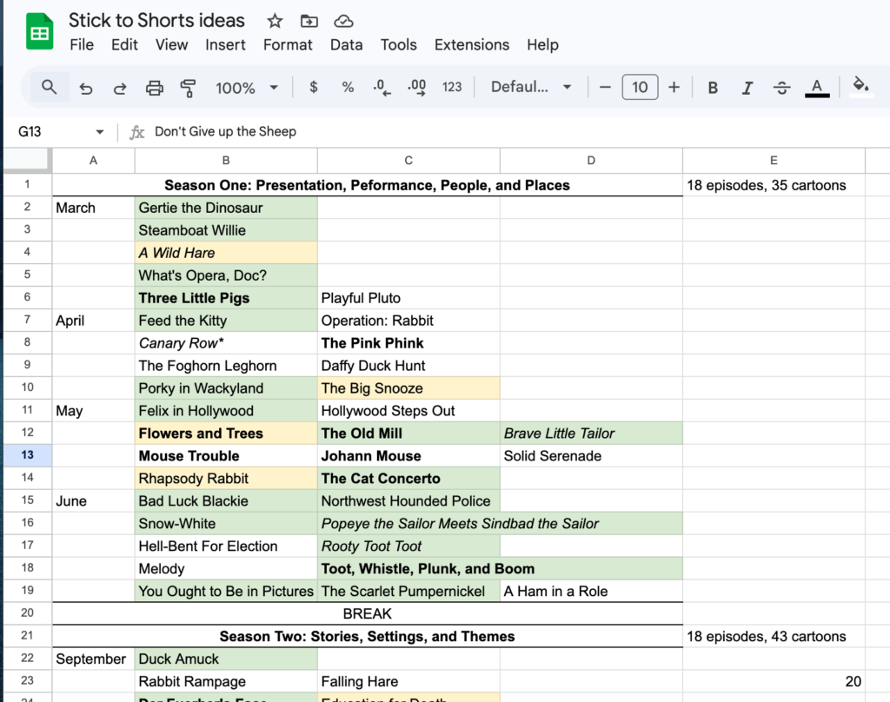This screenshot has width=890, height=702.
Task: Toggle strikethrough formatting
Action: [x=781, y=87]
